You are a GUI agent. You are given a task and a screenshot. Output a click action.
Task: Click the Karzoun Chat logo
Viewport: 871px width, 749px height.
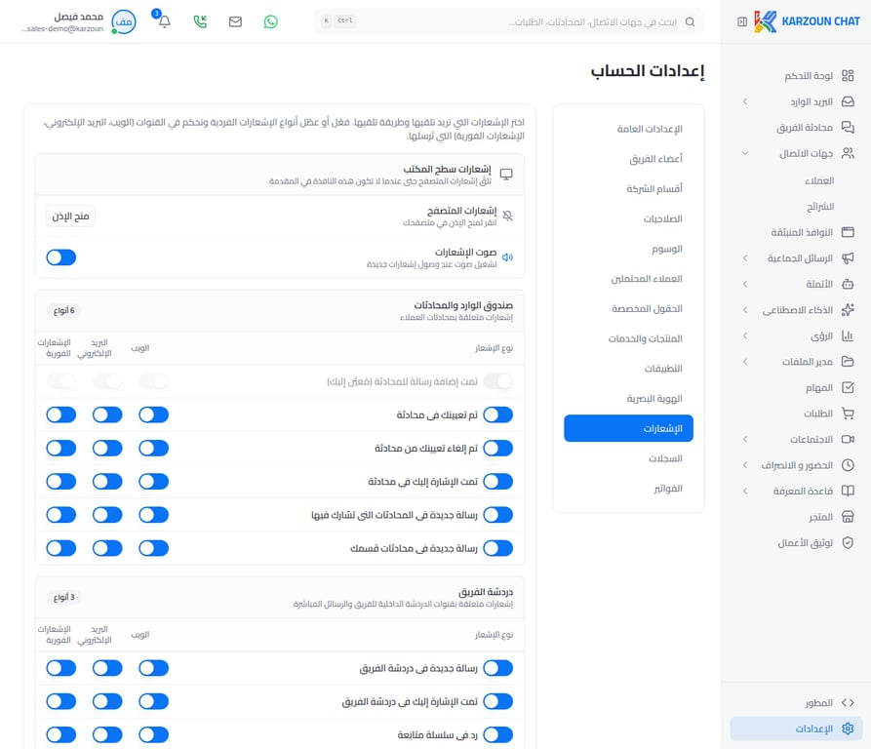(808, 21)
